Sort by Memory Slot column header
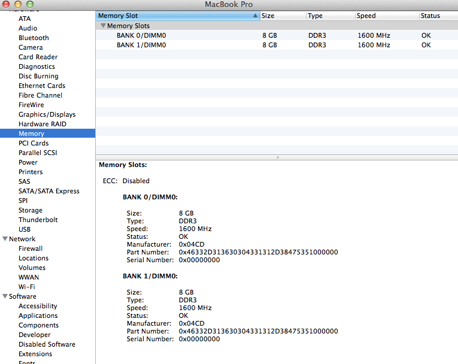The width and height of the screenshot is (458, 364). 178,16
